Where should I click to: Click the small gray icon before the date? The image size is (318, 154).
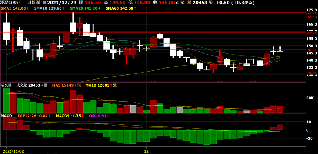click(44, 3)
